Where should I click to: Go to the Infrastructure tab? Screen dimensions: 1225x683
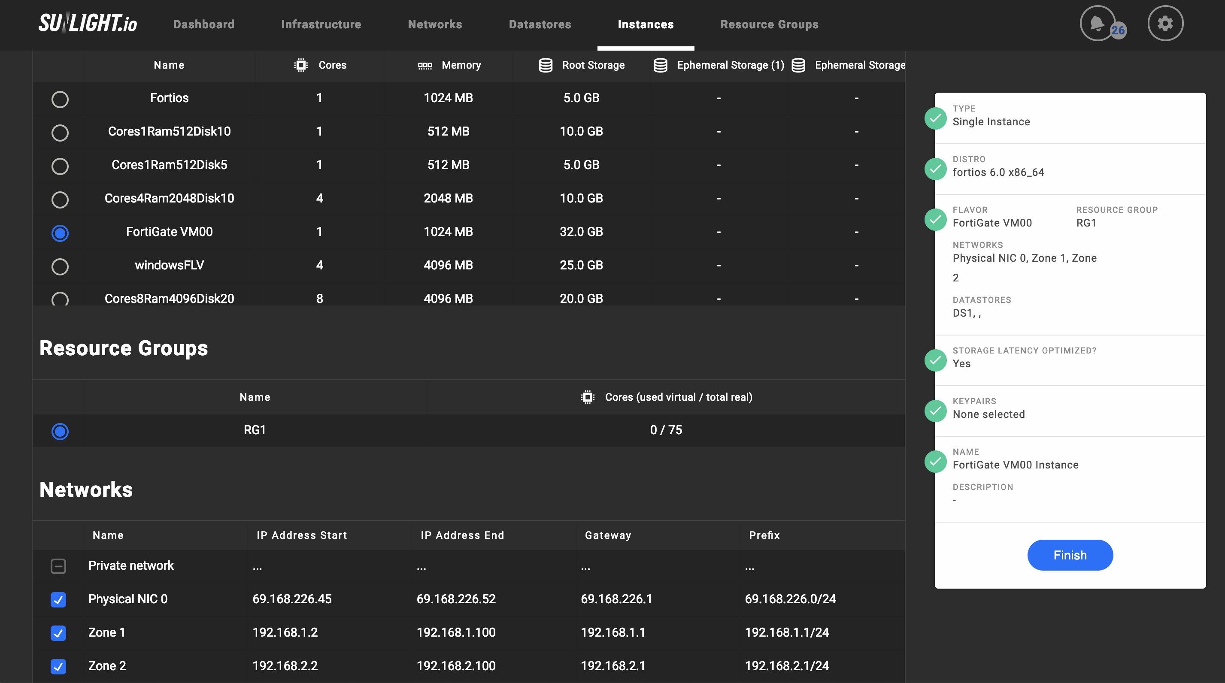coord(321,24)
